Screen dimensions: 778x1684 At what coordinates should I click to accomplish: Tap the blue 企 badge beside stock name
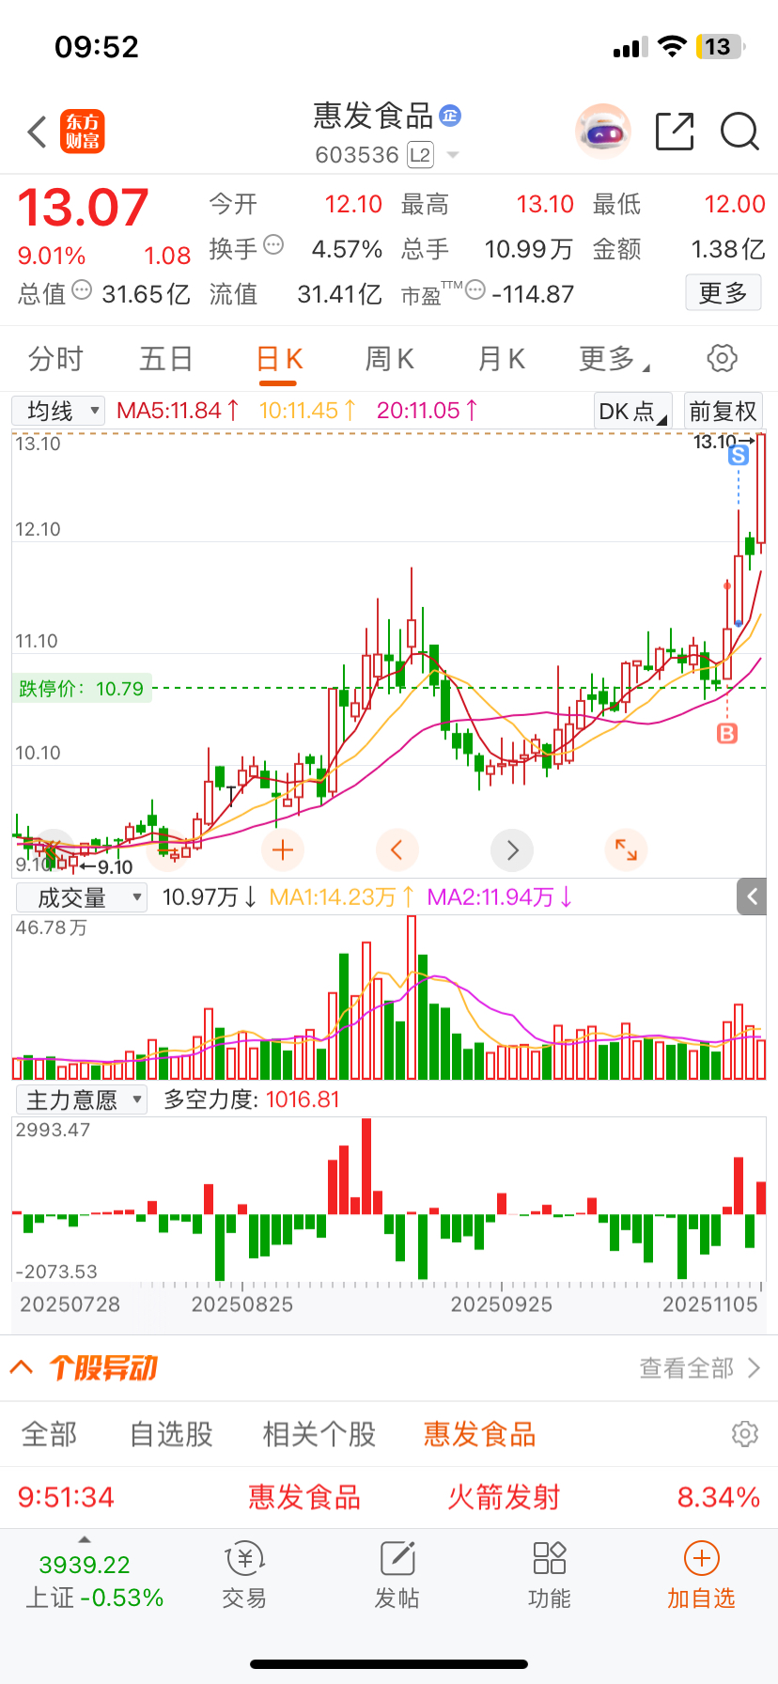tap(450, 116)
